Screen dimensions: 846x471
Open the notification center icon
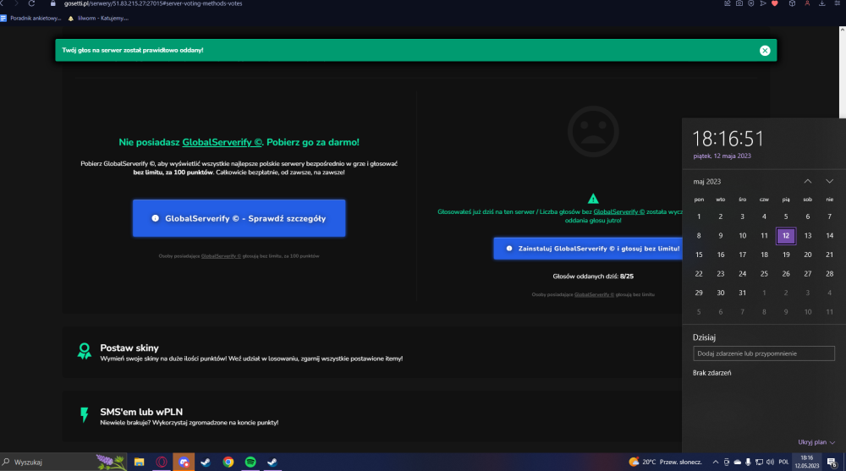point(832,463)
